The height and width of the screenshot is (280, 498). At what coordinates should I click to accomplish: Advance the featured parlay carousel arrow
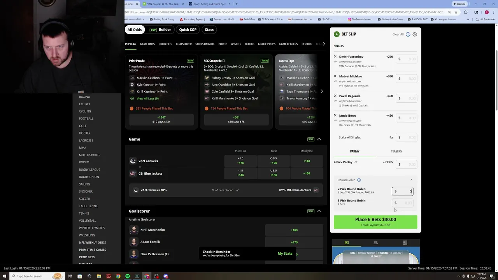click(x=321, y=91)
